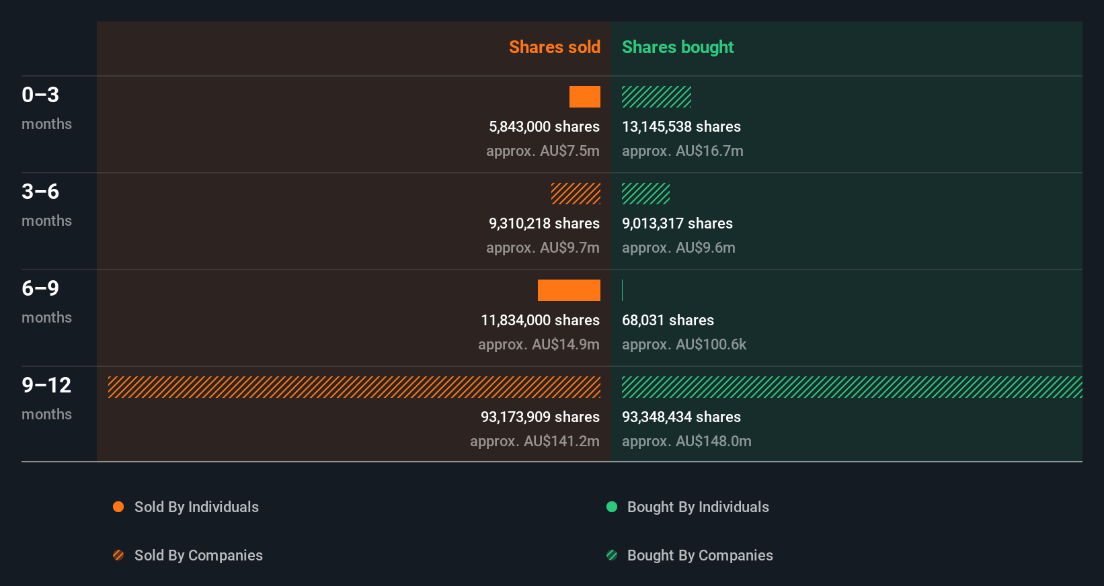Click the 11,834,000 shares sold value
1104x586 pixels.
pos(540,320)
